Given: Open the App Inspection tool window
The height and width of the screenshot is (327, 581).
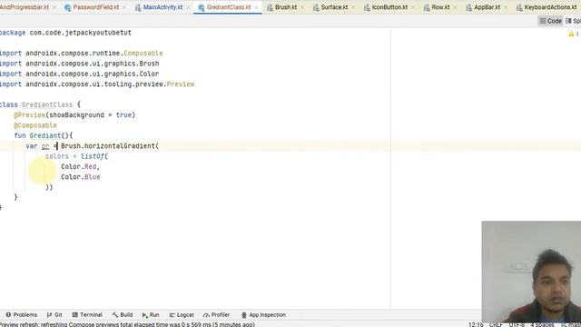Looking at the screenshot, I should [263, 315].
